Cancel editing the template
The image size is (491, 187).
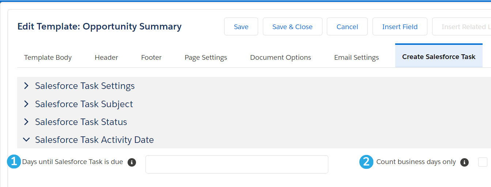tap(347, 27)
